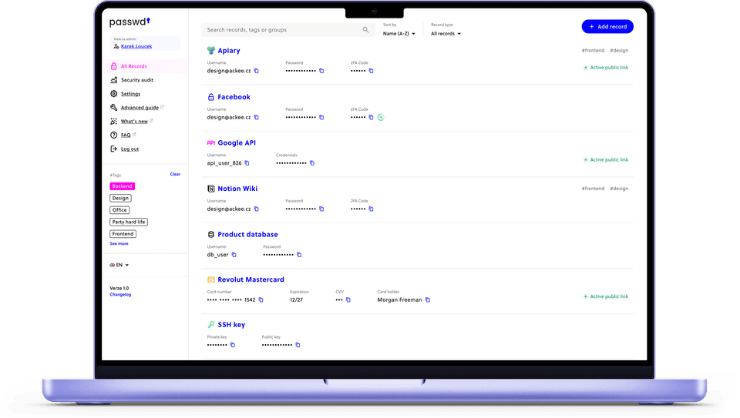
Task: Copy the Revolut Mastercard card number
Action: pos(261,299)
